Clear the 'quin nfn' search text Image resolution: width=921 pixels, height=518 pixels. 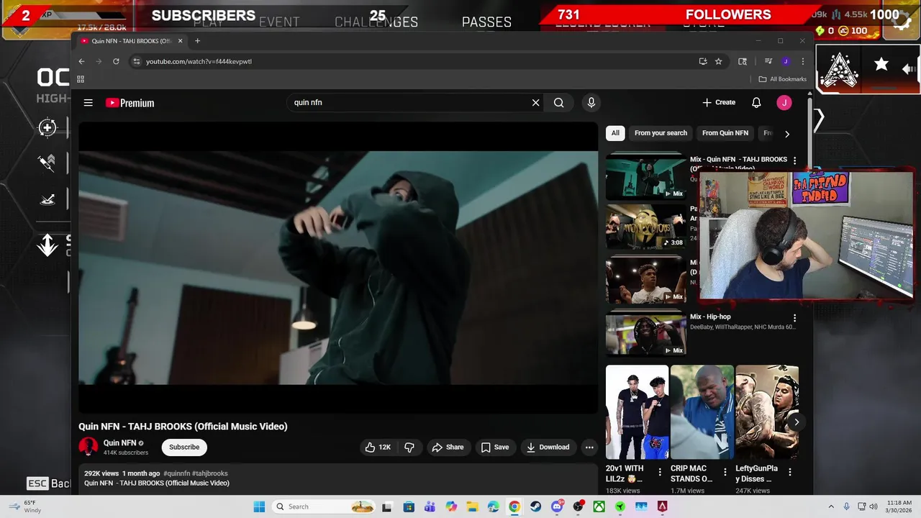(535, 103)
